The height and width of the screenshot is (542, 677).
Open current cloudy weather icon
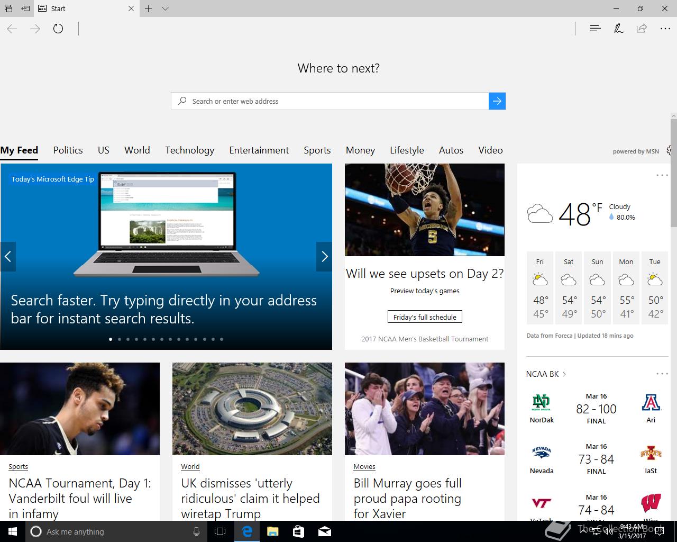click(540, 213)
